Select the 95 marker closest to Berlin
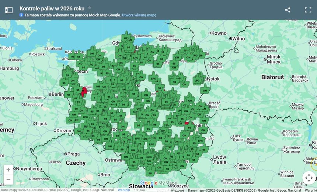 [x=69, y=94]
